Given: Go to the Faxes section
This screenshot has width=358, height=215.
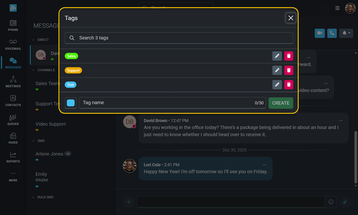Looking at the screenshot, I should [13, 138].
